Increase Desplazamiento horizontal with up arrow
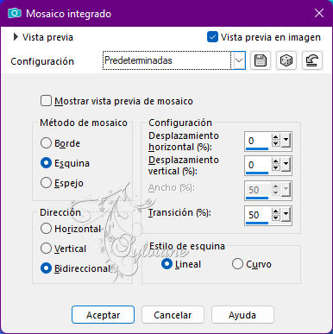 click(x=276, y=137)
